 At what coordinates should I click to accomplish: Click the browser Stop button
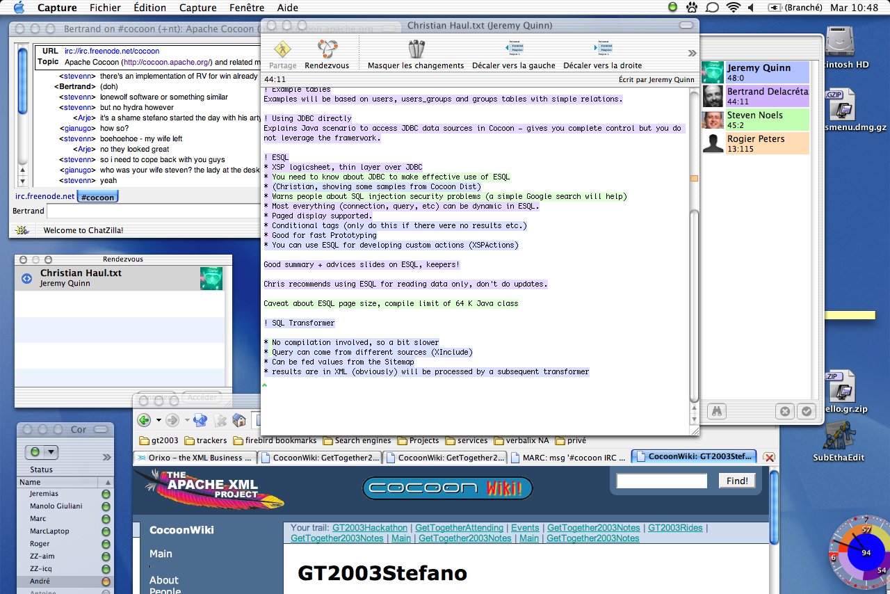220,420
